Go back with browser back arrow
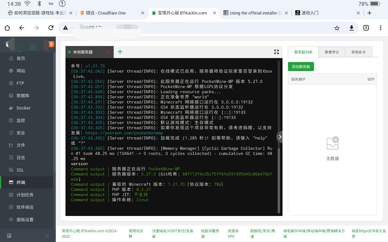388x242 pixels. (22, 28)
